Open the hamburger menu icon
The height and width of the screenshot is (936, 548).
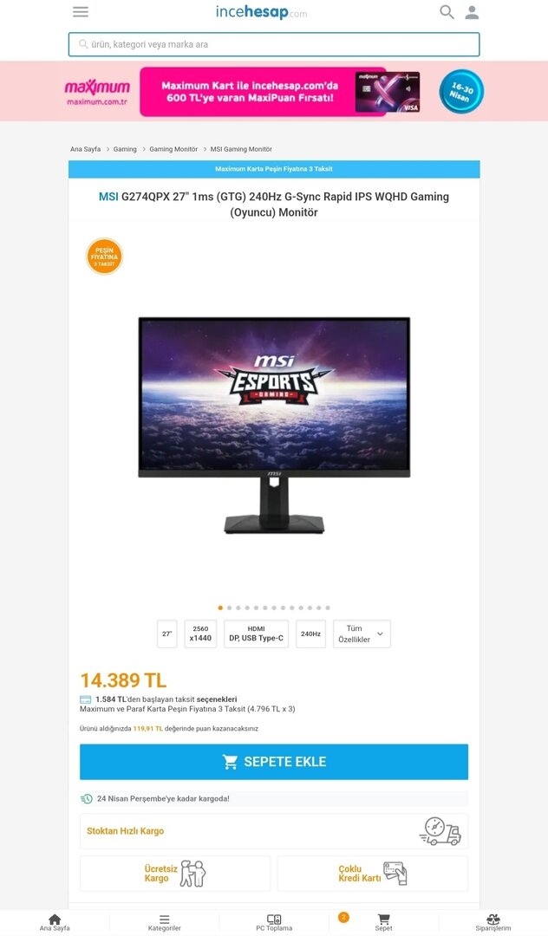(x=81, y=12)
